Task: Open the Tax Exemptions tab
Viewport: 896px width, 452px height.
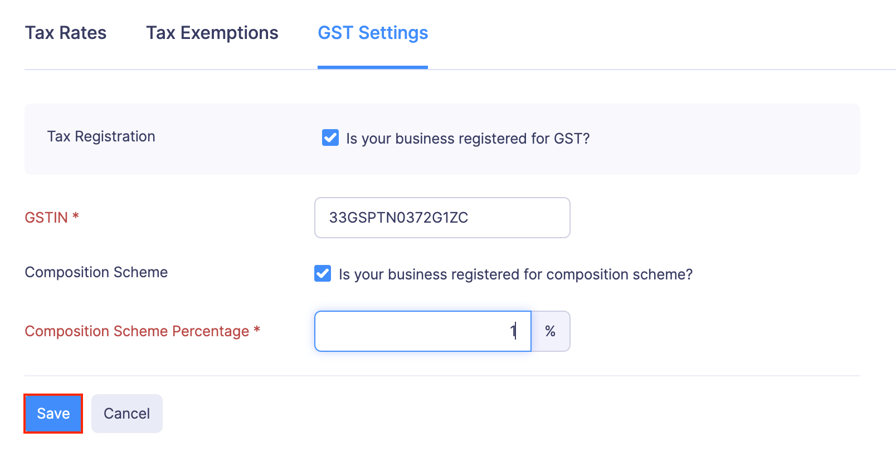Action: 212,32
